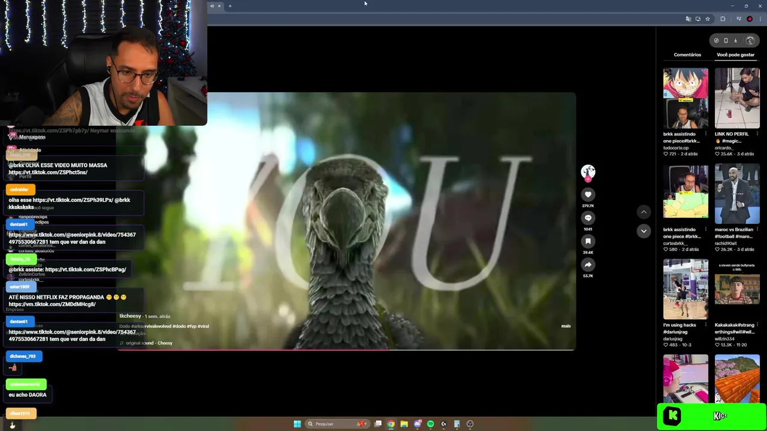
Task: Open the I'm using hacks video thumbnail
Action: click(x=686, y=289)
